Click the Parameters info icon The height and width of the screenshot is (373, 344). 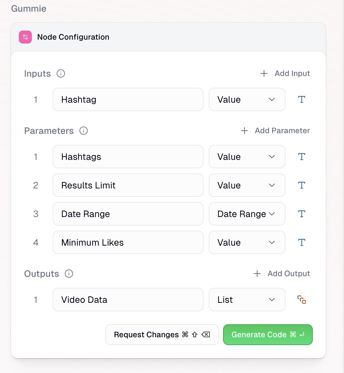84,131
